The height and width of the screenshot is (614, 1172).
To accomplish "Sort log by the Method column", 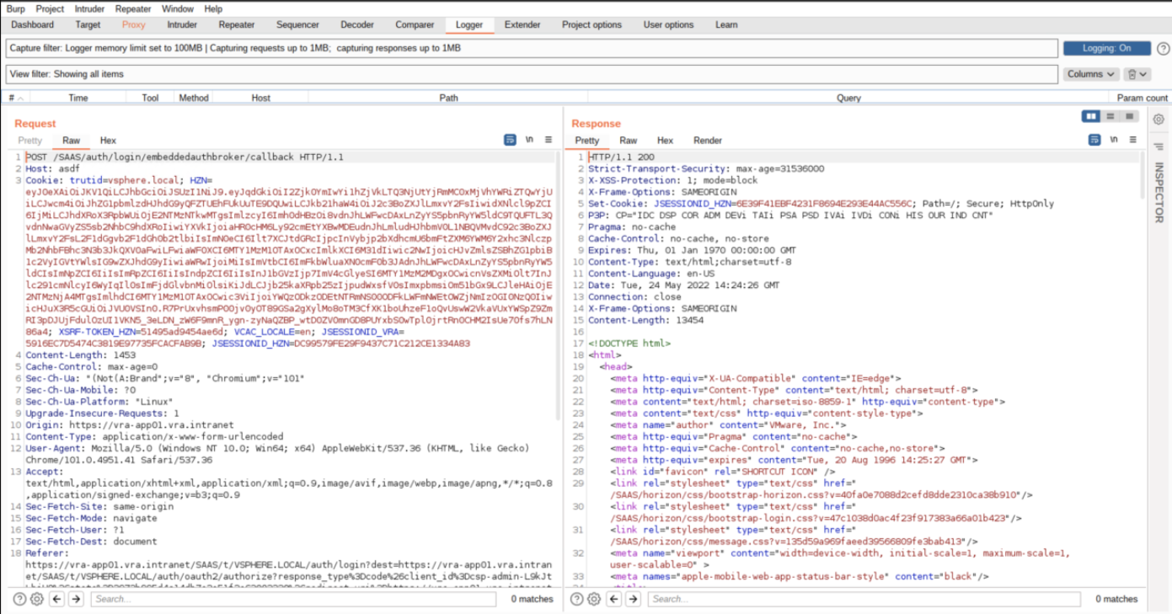I will tap(194, 98).
